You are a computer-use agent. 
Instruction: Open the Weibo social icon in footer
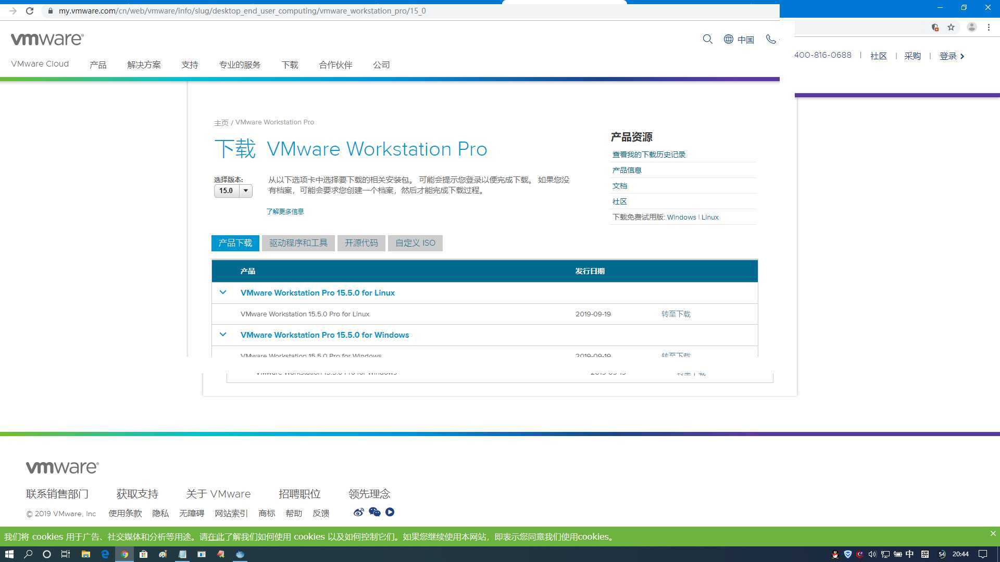click(x=358, y=512)
